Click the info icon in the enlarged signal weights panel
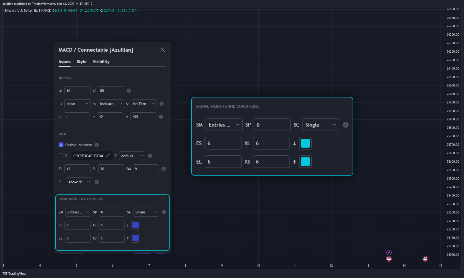The height and width of the screenshot is (278, 464). [x=346, y=125]
